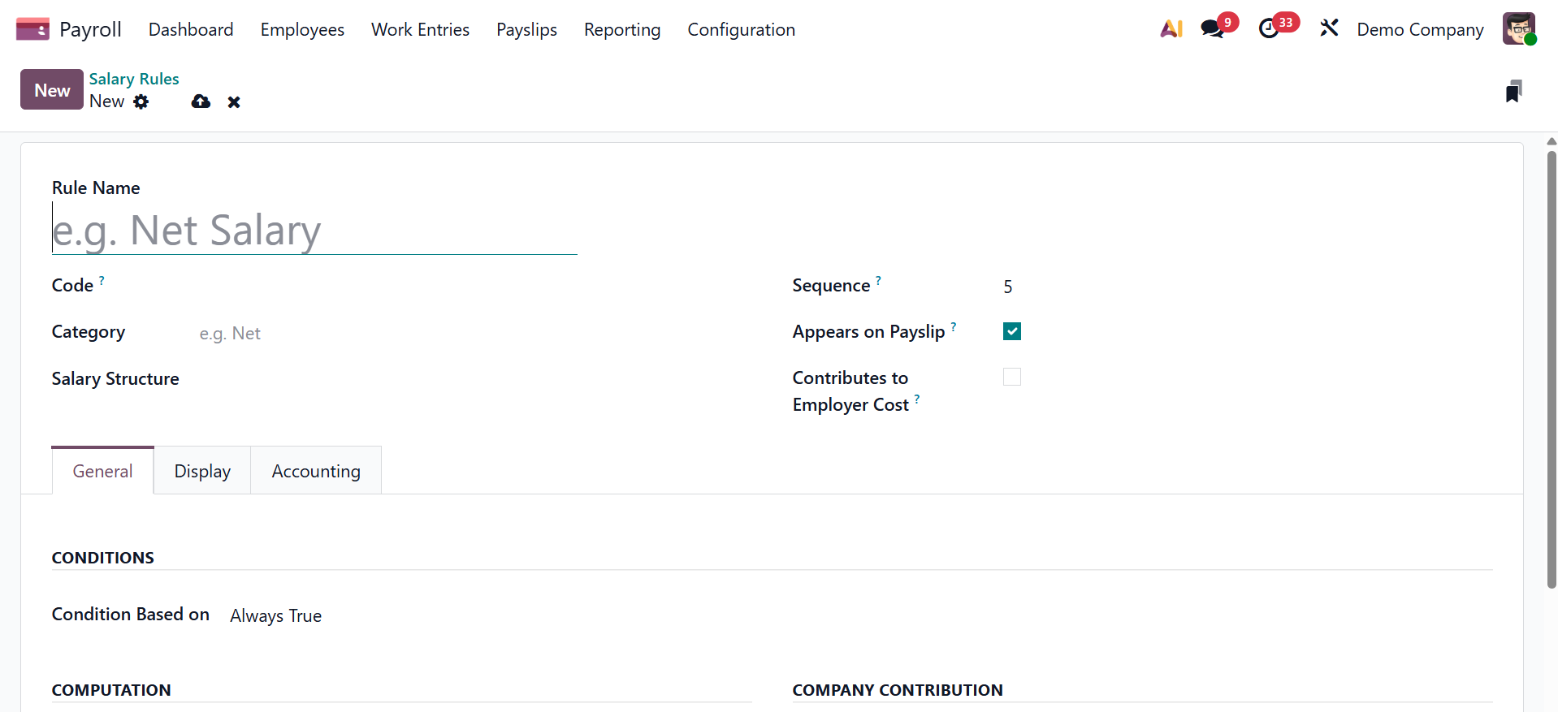Click the gear actions icon beside New

[141, 101]
